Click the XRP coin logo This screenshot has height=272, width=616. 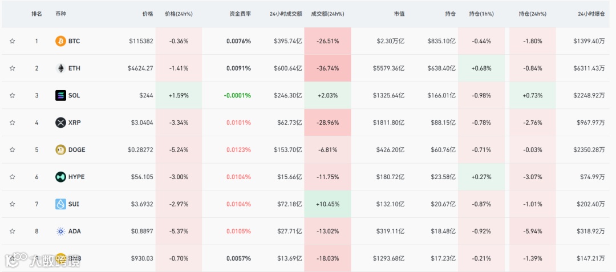(x=60, y=123)
